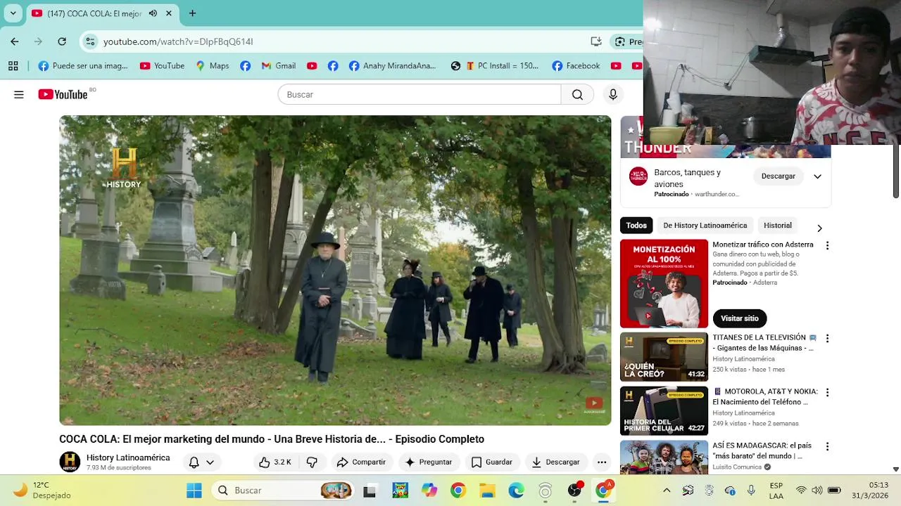Open OBS Studio from the taskbar
901x506 pixels.
tap(574, 490)
